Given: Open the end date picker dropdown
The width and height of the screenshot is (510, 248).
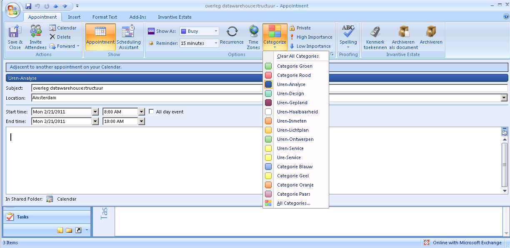Looking at the screenshot, I should pos(95,121).
